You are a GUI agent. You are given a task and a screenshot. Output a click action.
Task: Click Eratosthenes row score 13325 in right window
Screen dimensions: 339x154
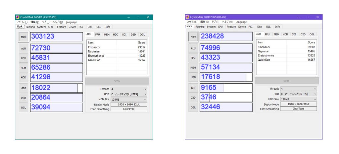pyautogui.click(x=311, y=55)
